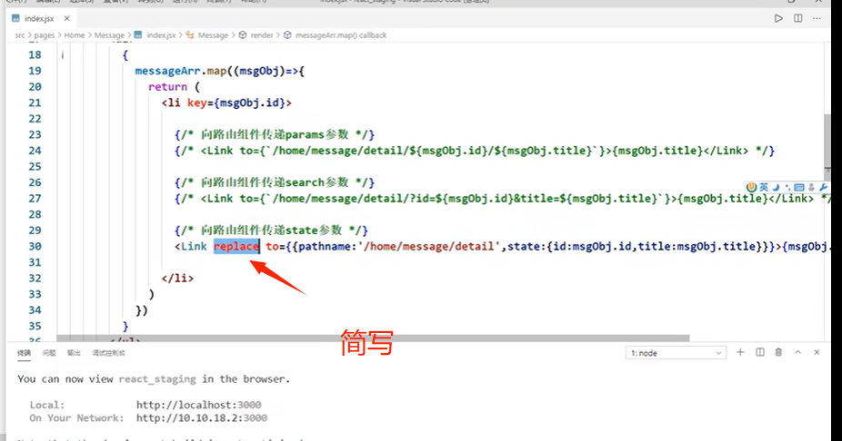
Task: Kill the terminal with the trash icon
Action: click(x=778, y=352)
